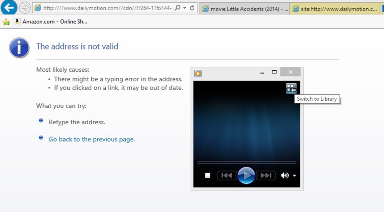
Task: Click the Previous track button
Action: coord(227,176)
